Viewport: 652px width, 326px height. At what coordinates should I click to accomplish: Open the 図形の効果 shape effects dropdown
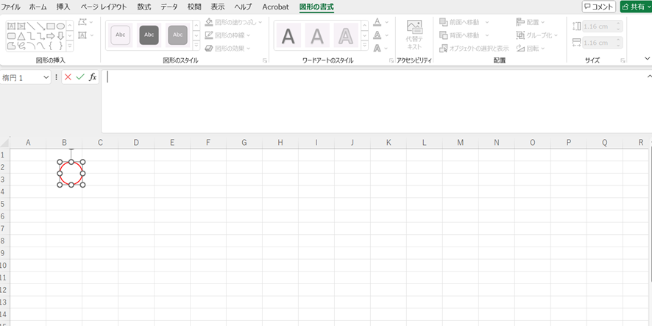(249, 48)
